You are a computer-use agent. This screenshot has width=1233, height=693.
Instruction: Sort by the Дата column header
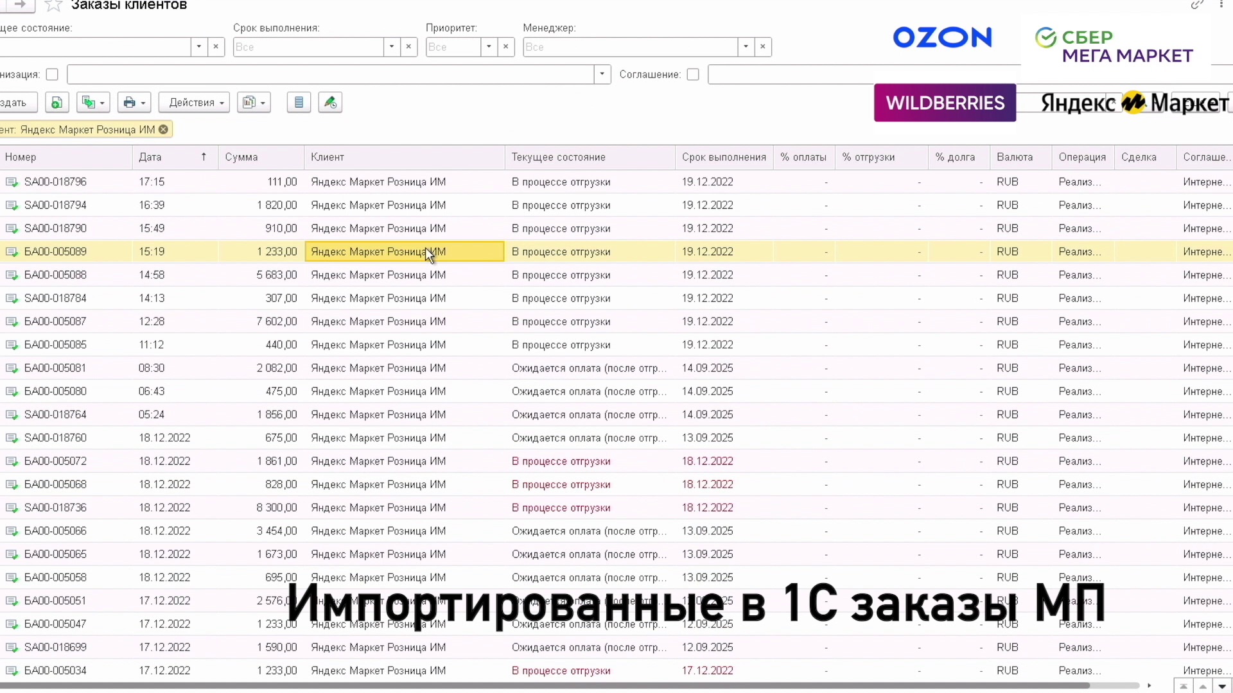(175, 157)
